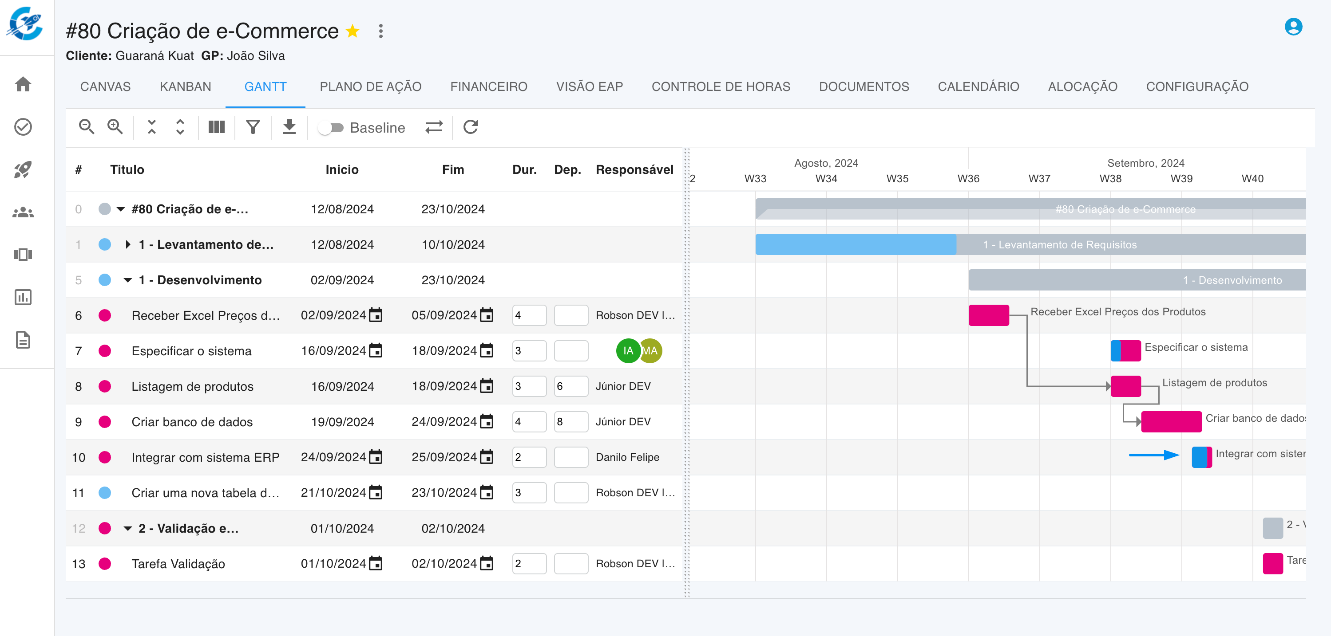This screenshot has height=636, width=1331.
Task: Switch to the KANBAN tab
Action: coord(185,87)
